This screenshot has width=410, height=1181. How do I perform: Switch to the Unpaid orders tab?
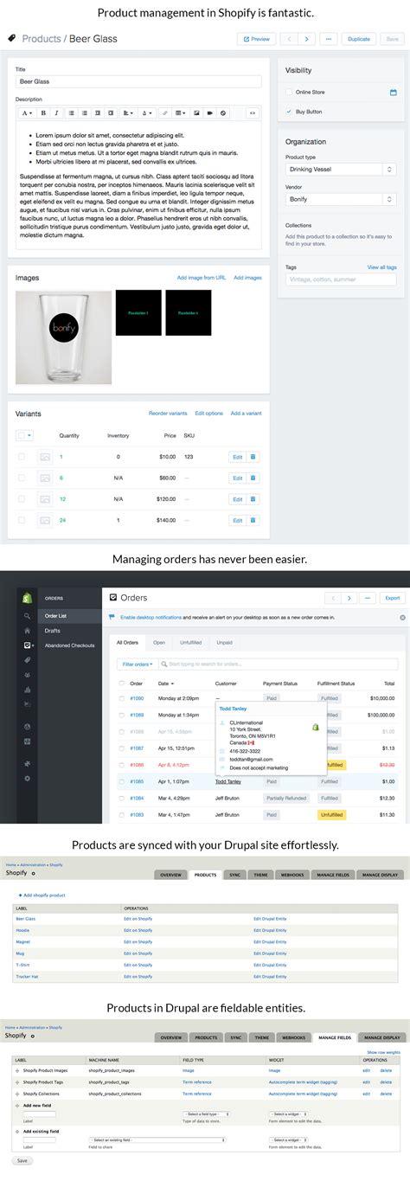pos(224,643)
